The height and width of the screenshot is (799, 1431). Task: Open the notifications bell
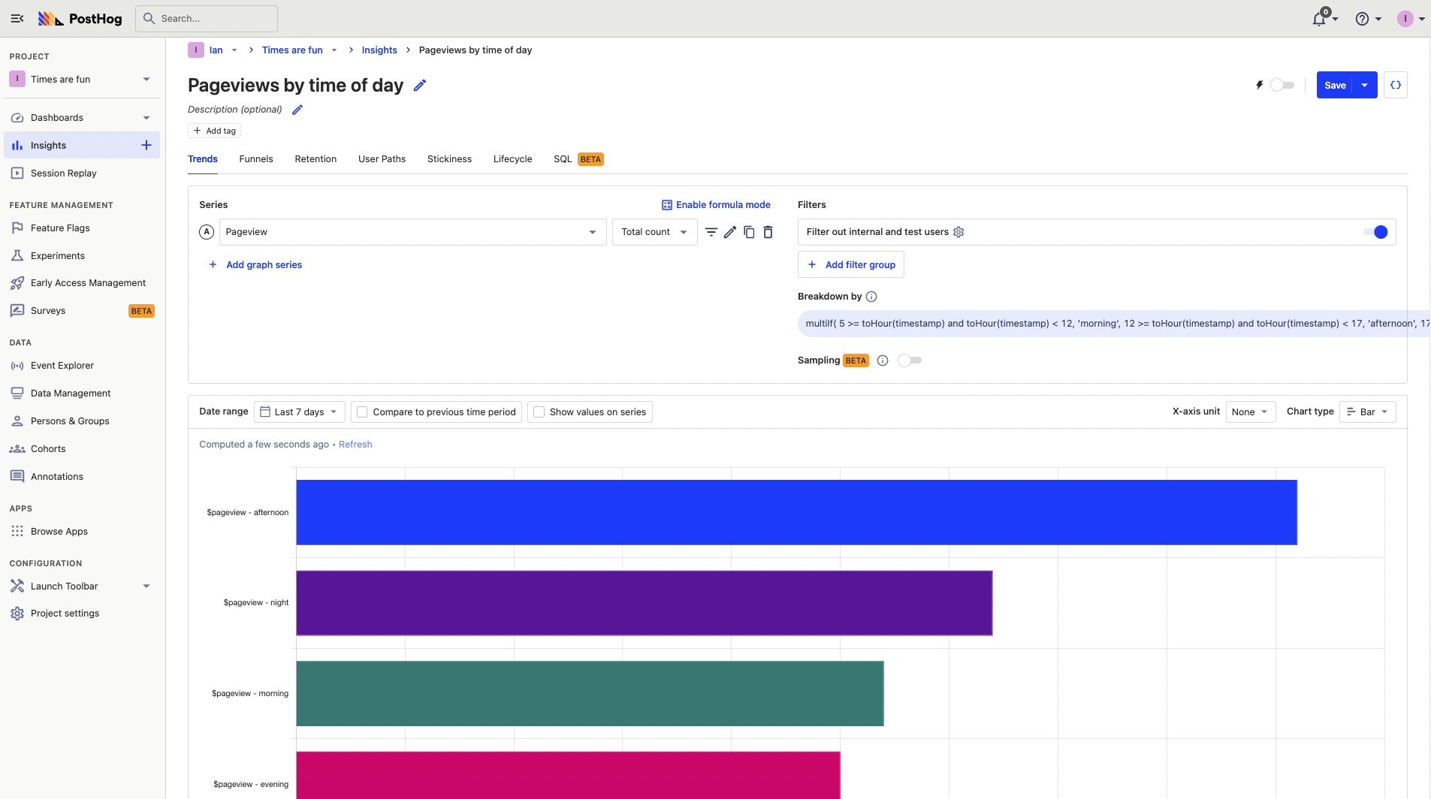[1319, 19]
